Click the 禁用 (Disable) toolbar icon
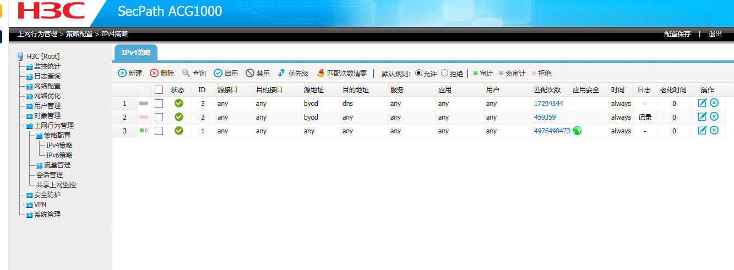This screenshot has height=270, width=734. click(250, 73)
